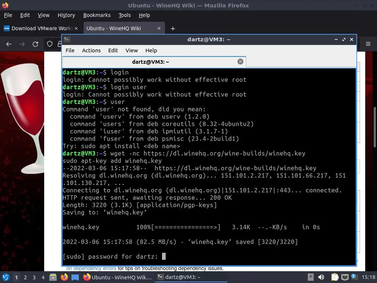
Task: Minimize the terminal window
Action: click(336, 39)
